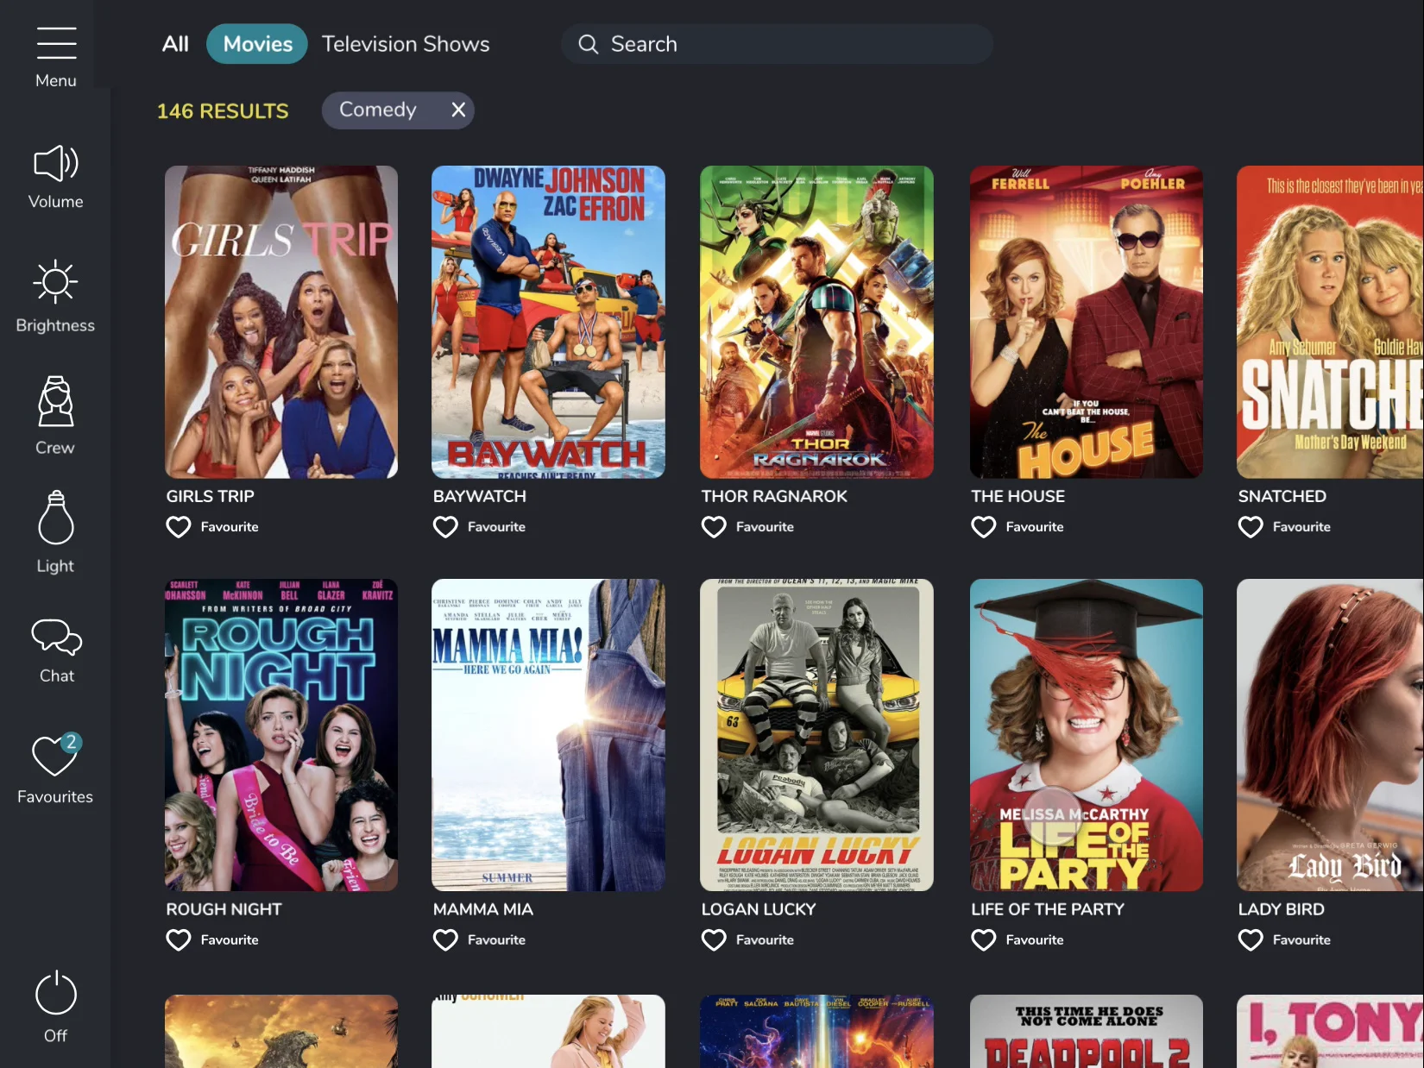Open the Snatched poster
The image size is (1424, 1068).
(x=1330, y=322)
